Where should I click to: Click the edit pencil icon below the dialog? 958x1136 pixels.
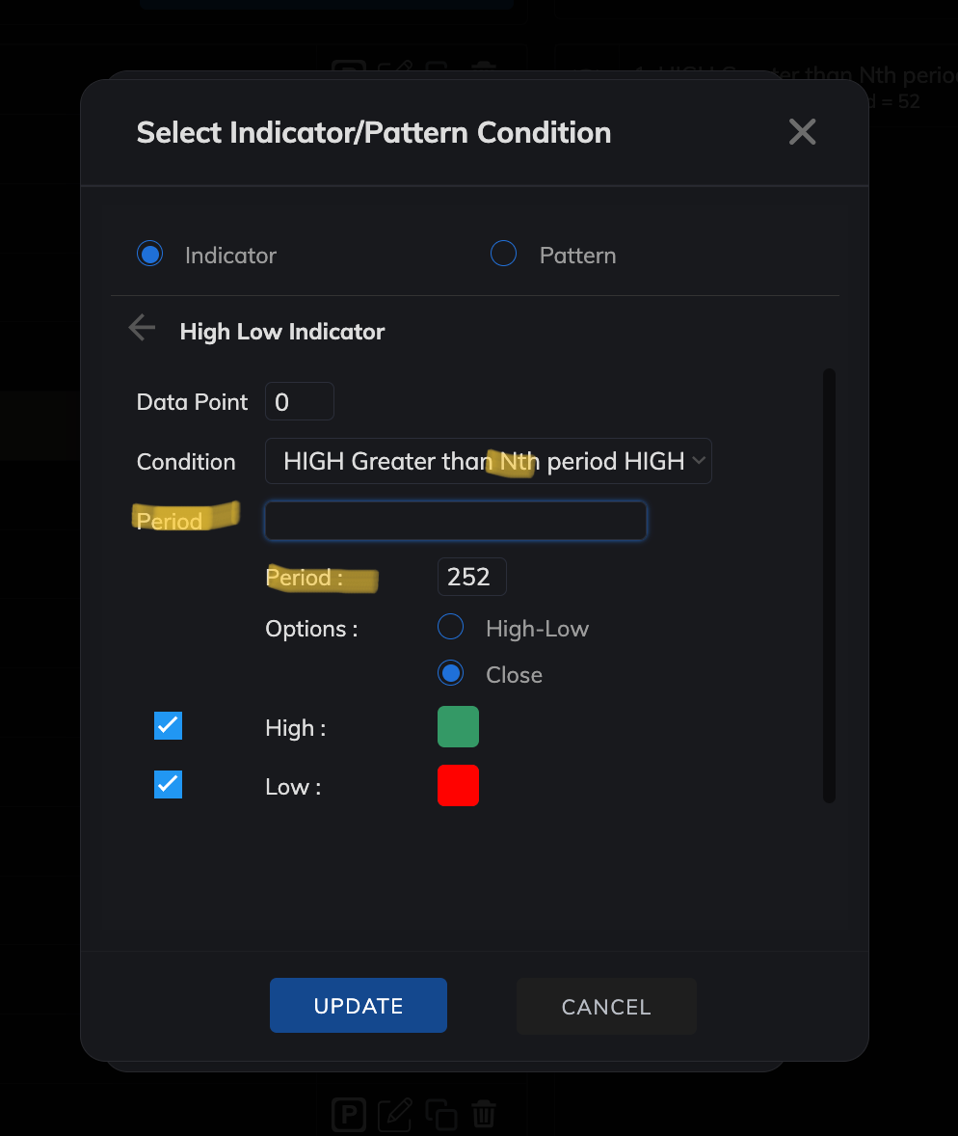[395, 1116]
